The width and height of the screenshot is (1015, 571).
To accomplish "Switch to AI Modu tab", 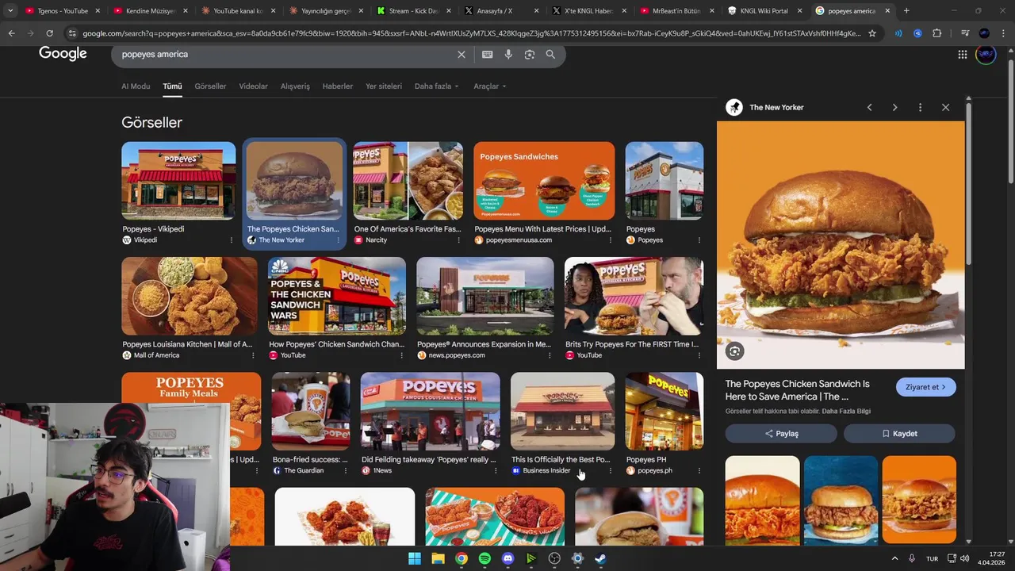I will coord(136,86).
